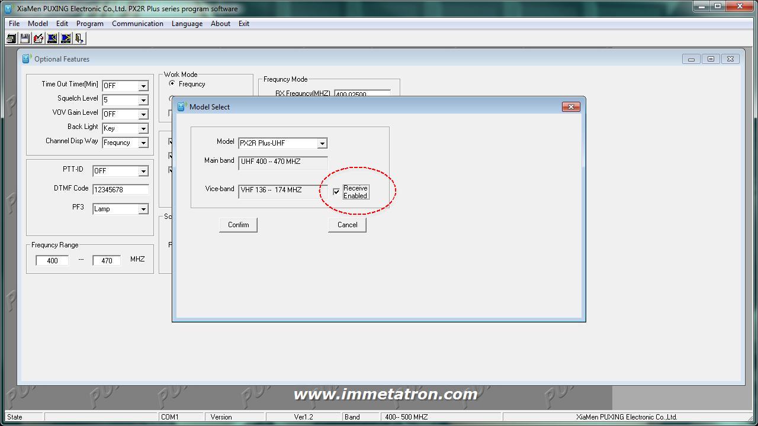Click the Frequncy Range group label
This screenshot has height=426, width=758.
(x=55, y=245)
